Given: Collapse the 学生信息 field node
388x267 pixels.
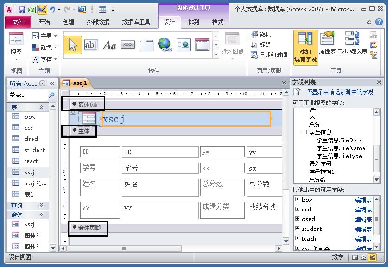Looking at the screenshot, I should pos(305,132).
